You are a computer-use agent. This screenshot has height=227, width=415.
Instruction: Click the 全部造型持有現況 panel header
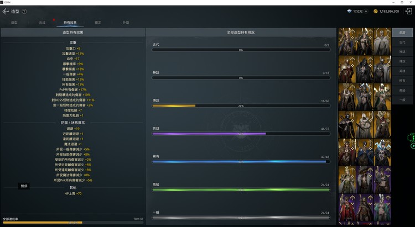click(x=241, y=32)
